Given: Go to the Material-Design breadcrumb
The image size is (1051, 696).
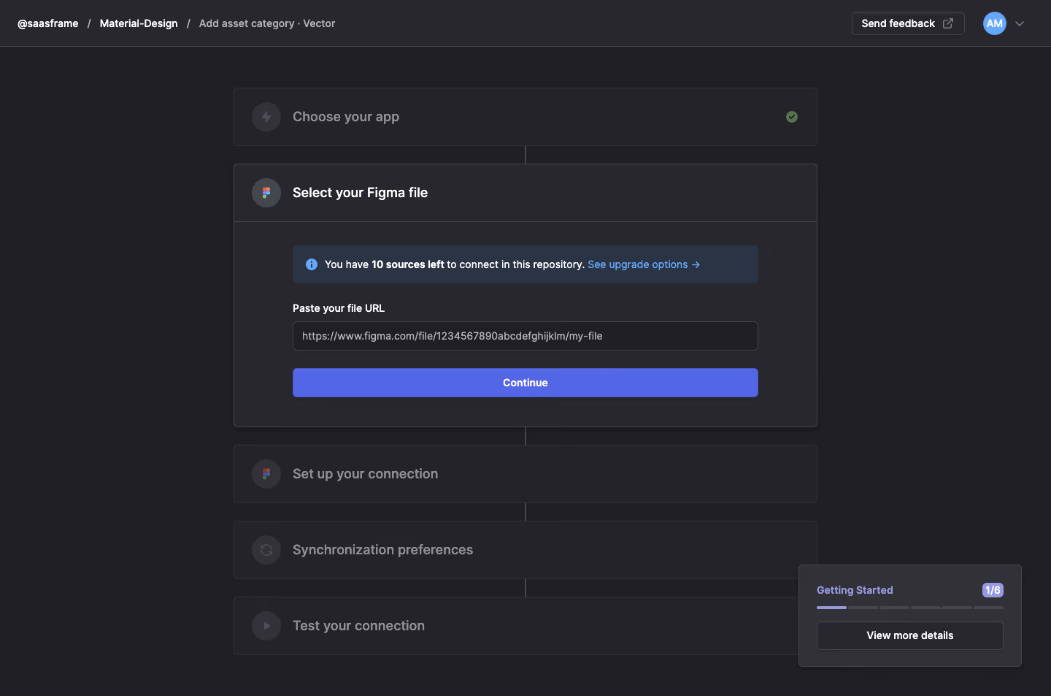Looking at the screenshot, I should click(x=139, y=23).
